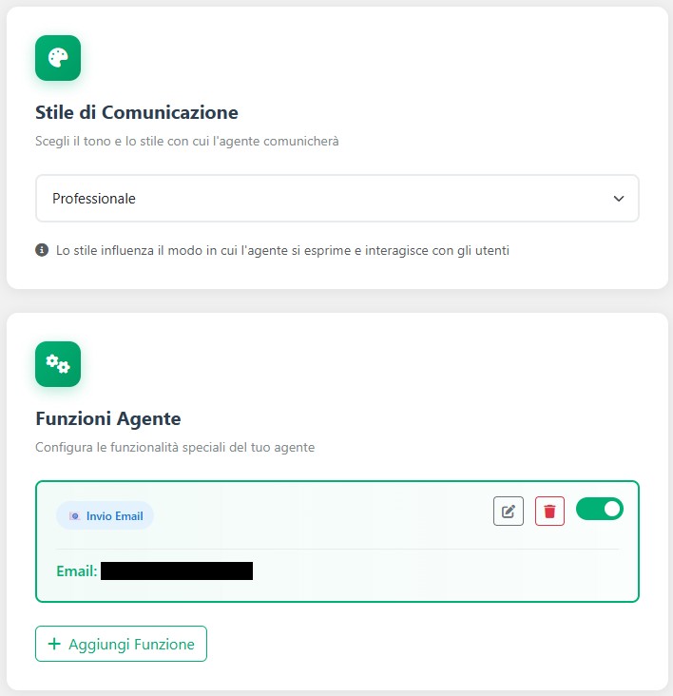This screenshot has height=696, width=673.
Task: Click the info icon below the dropdown
Action: [x=42, y=251]
